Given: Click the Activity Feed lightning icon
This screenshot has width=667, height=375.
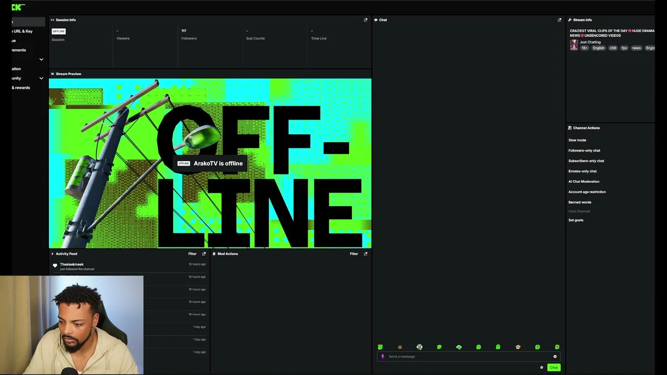Looking at the screenshot, I should 52,254.
